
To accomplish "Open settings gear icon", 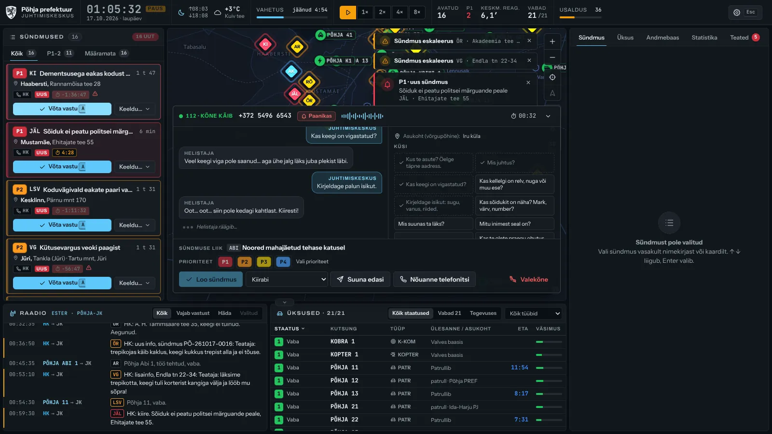I will coord(737,13).
